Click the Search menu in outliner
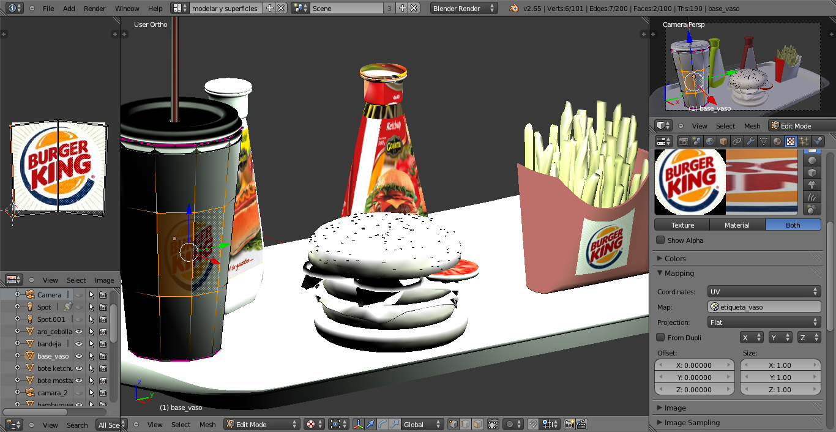836x432 pixels. tap(77, 425)
